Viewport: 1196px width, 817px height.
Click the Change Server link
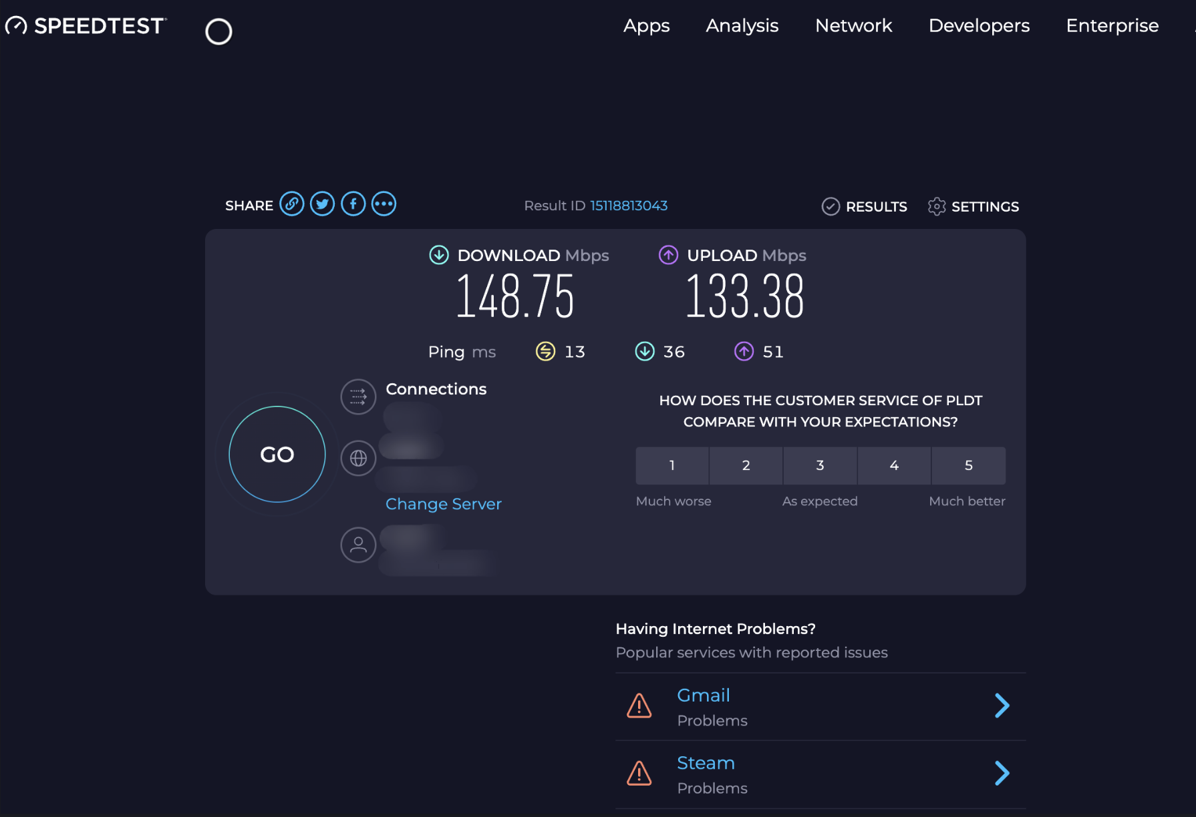click(x=444, y=504)
